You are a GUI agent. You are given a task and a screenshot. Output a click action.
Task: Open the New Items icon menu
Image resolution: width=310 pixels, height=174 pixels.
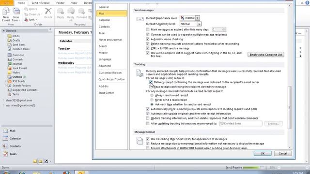16,14
